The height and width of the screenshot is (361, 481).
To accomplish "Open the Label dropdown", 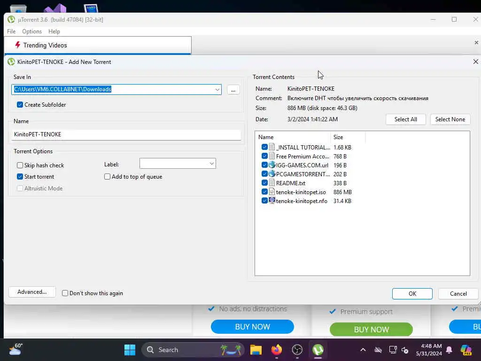I will point(212,163).
